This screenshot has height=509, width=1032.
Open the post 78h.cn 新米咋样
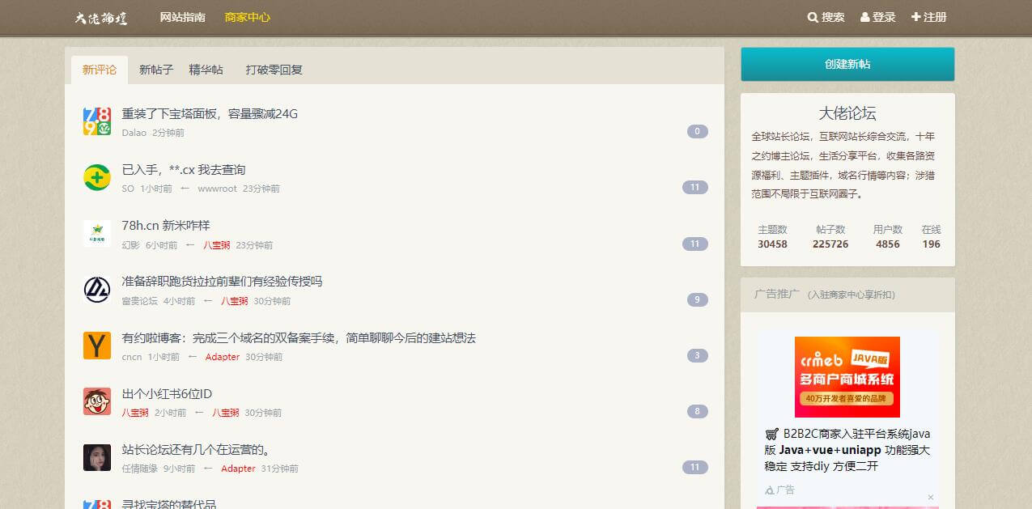[166, 225]
